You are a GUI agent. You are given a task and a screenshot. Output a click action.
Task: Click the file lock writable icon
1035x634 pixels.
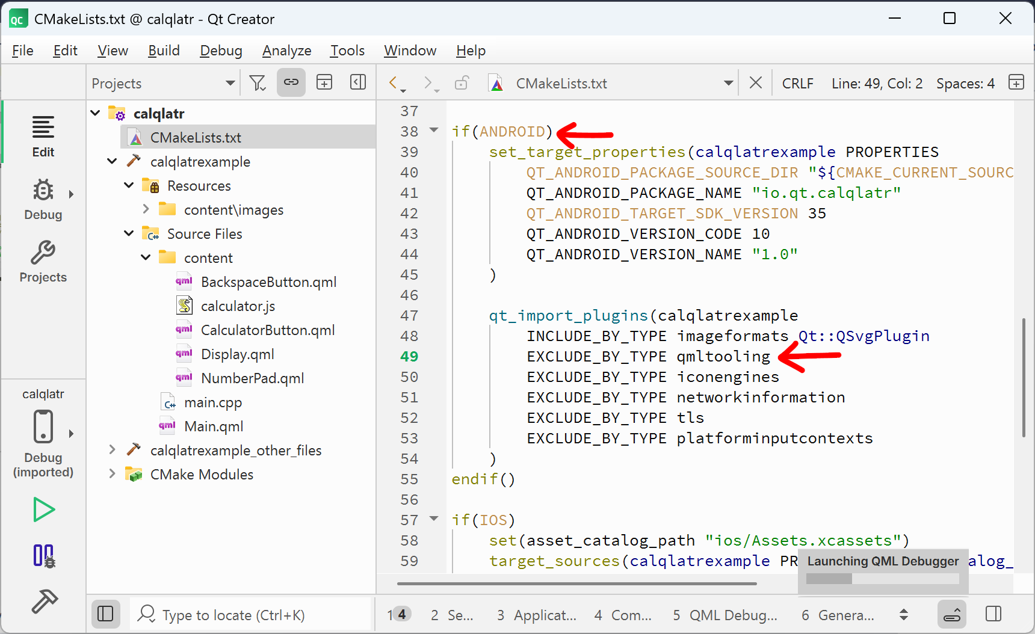[x=462, y=83]
